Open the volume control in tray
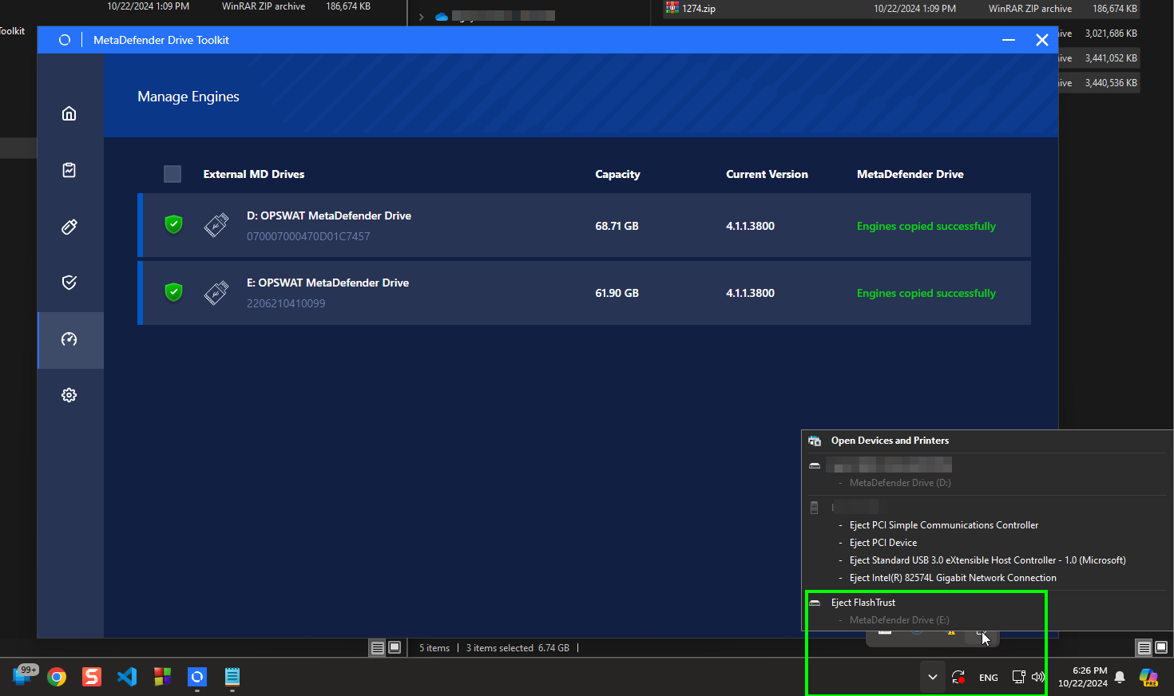 click(x=1037, y=677)
